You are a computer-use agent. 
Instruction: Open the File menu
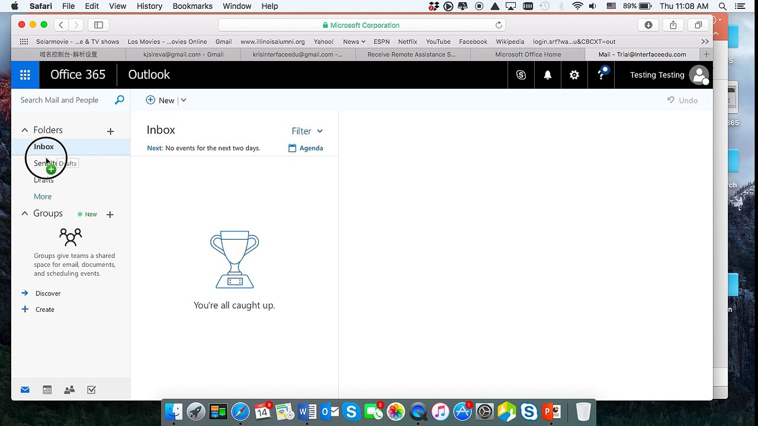pos(68,6)
